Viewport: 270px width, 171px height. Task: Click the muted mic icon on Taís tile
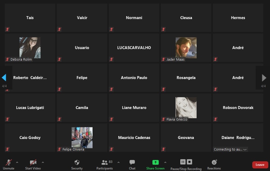tap(7, 29)
